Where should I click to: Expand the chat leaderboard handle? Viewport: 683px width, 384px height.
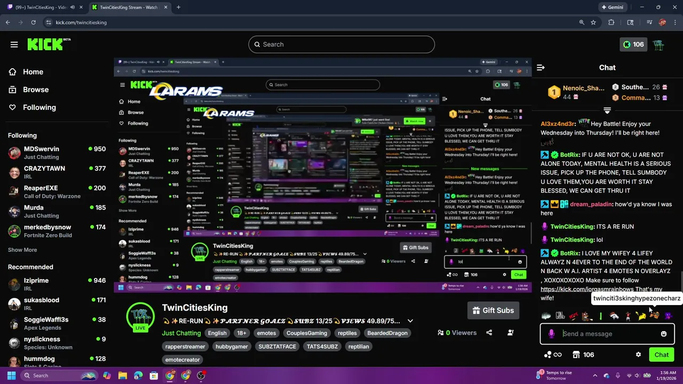(x=607, y=110)
